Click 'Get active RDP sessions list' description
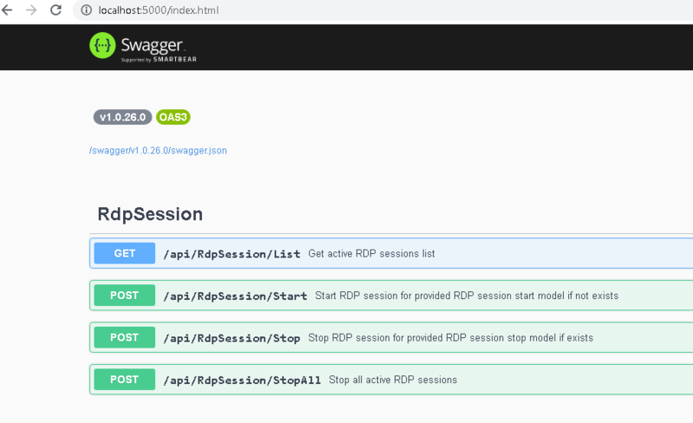 372,253
